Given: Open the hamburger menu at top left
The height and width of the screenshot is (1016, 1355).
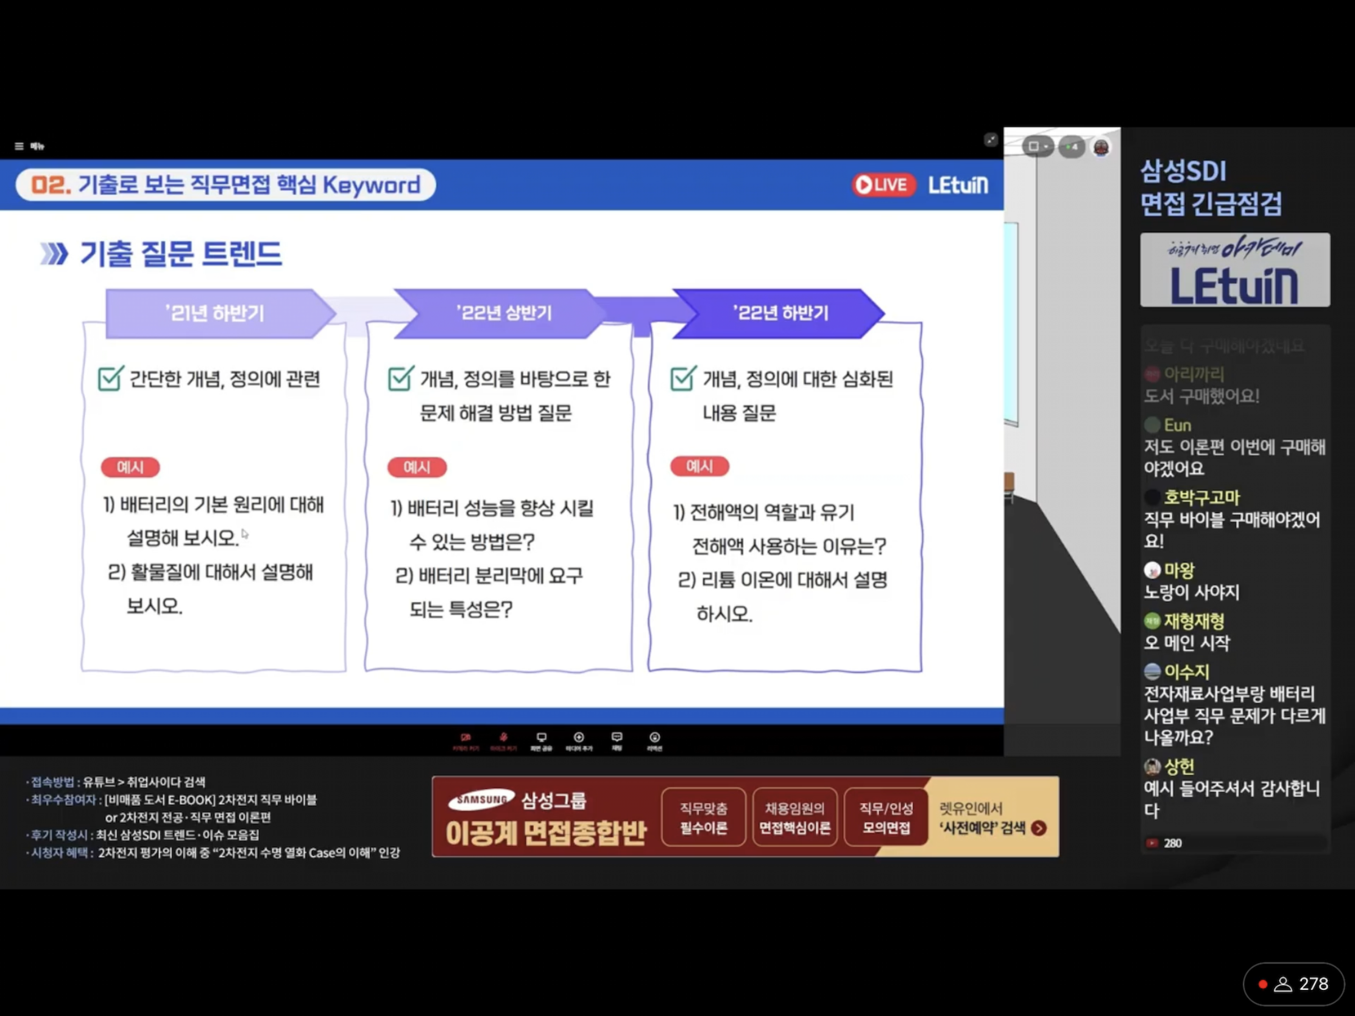Looking at the screenshot, I should pos(19,146).
